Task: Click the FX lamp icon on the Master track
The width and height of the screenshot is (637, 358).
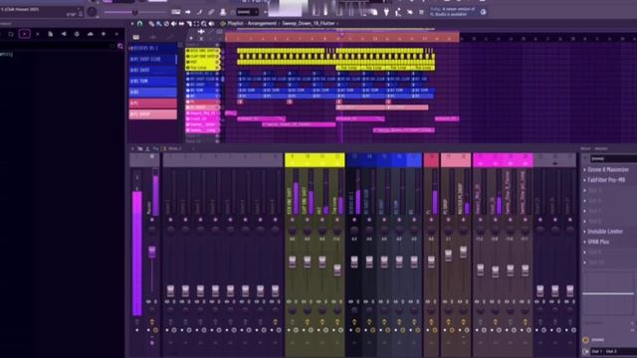Action: pos(152,322)
